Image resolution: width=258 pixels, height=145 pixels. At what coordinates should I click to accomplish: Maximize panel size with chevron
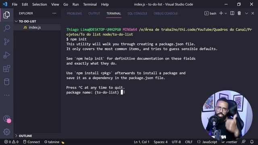click(x=246, y=13)
